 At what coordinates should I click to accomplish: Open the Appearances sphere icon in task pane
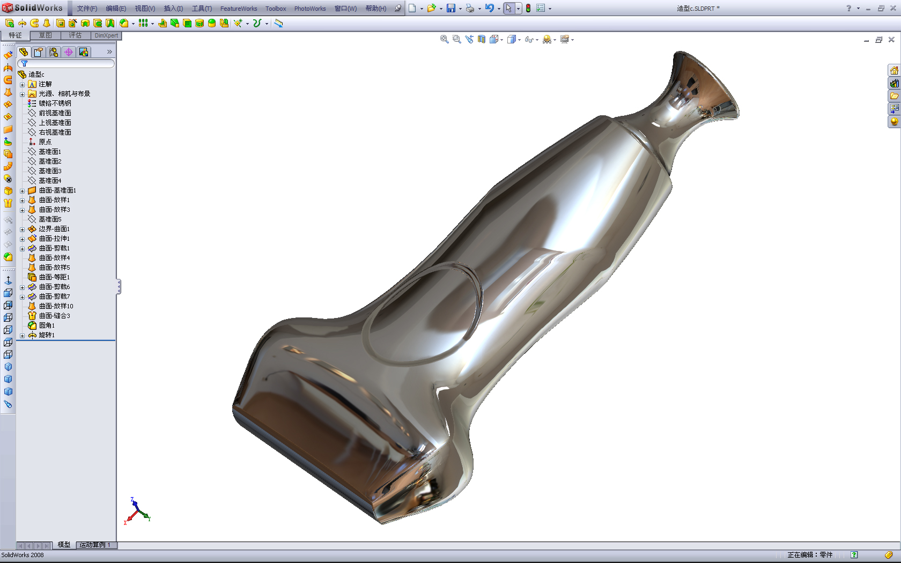tap(894, 122)
